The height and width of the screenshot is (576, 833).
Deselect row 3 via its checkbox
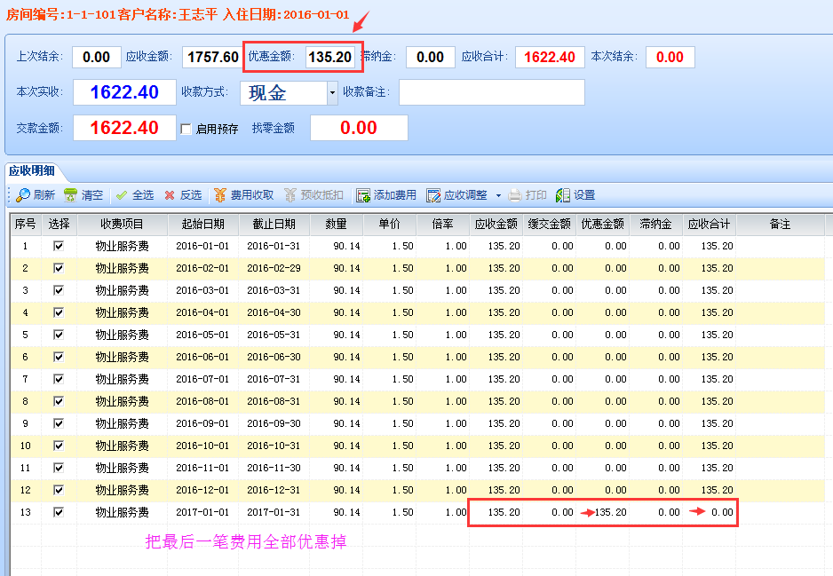[x=59, y=290]
